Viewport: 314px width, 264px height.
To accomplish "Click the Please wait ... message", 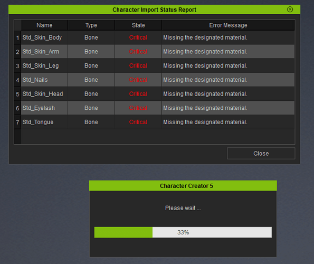I will point(183,208).
